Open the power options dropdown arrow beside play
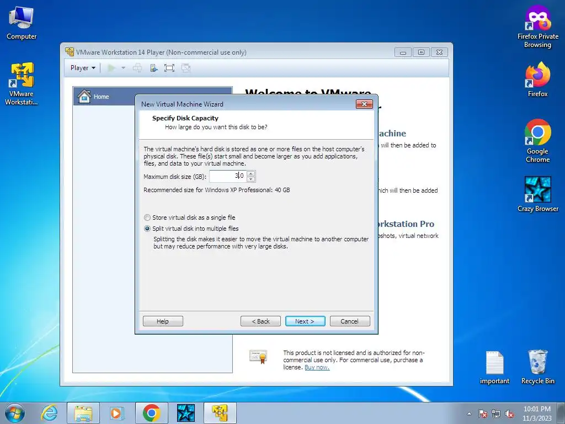The image size is (565, 424). [x=123, y=68]
